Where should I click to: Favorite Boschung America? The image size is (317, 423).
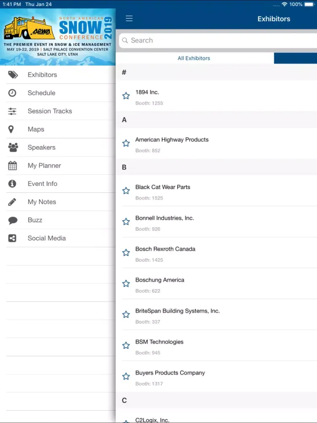pos(126,283)
